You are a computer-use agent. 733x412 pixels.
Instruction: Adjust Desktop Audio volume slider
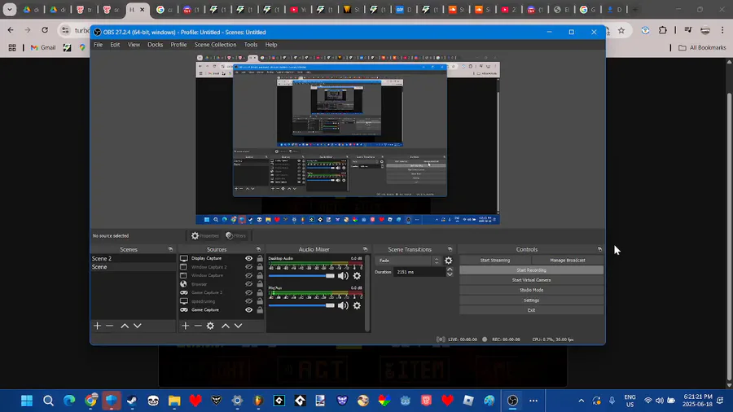click(301, 275)
